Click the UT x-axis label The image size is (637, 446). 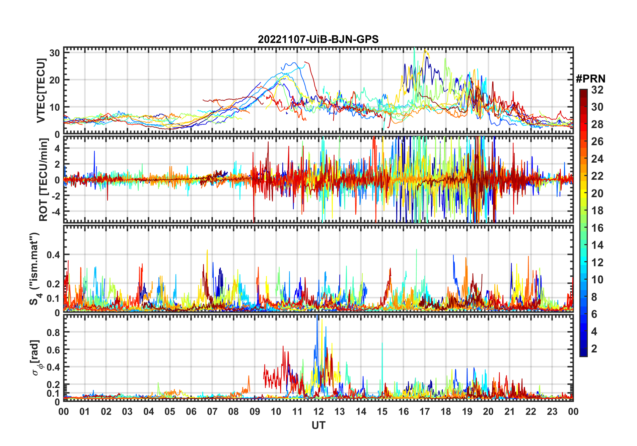click(x=318, y=426)
